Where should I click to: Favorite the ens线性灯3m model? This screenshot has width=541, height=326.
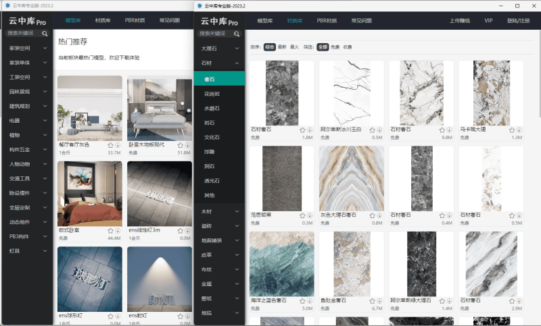pyautogui.click(x=180, y=231)
